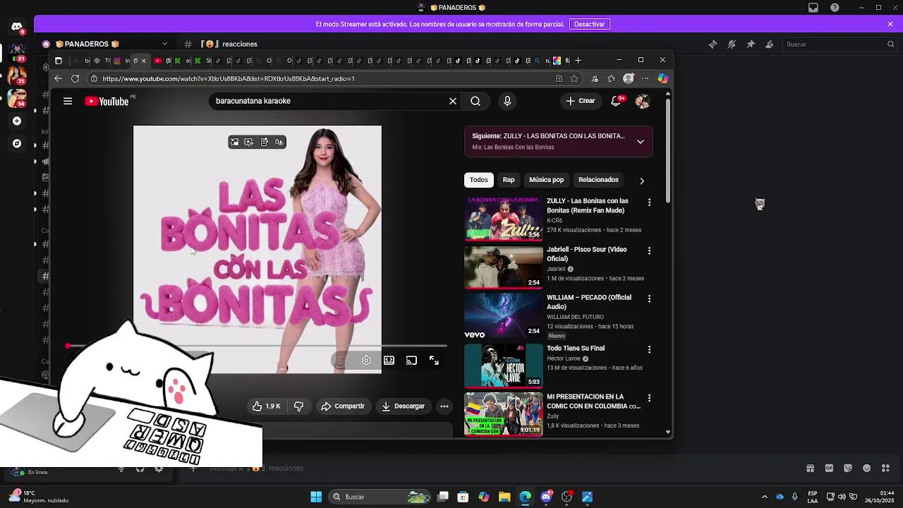Select the Todos filter chip

pyautogui.click(x=479, y=180)
